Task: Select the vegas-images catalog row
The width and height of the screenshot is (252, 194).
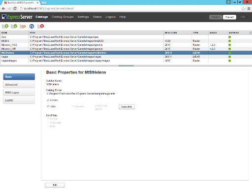Action: (126, 61)
